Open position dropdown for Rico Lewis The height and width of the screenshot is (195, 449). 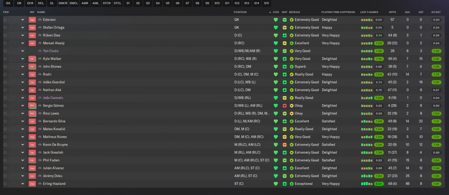click(22, 114)
